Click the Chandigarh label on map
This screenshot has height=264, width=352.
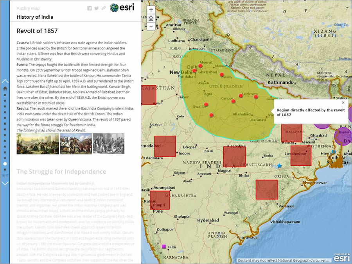tap(201, 39)
